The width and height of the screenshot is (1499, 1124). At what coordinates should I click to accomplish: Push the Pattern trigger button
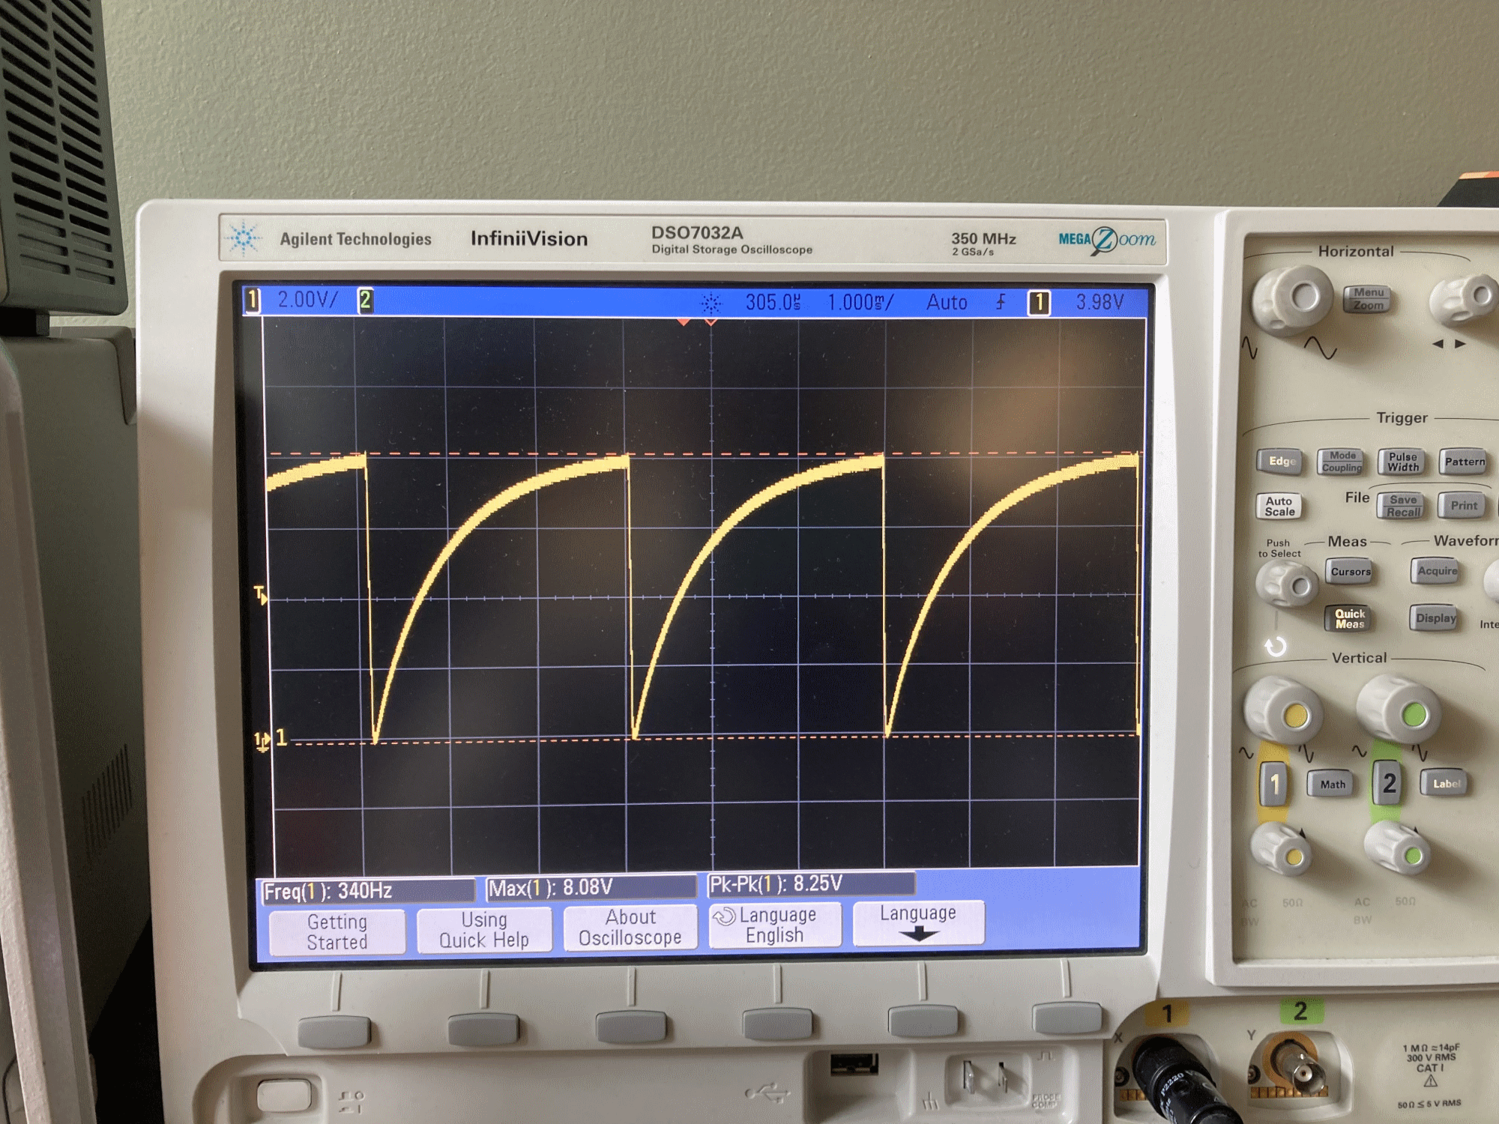1464,462
